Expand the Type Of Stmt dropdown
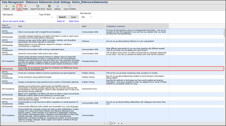Screen dimensions: 226x126 52,17
